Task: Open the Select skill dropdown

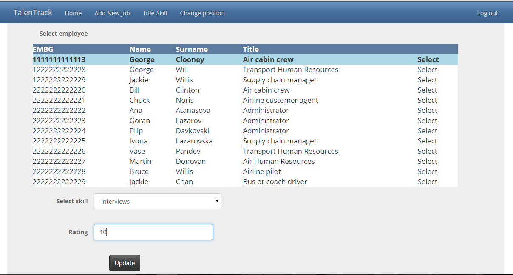Action: pos(157,202)
